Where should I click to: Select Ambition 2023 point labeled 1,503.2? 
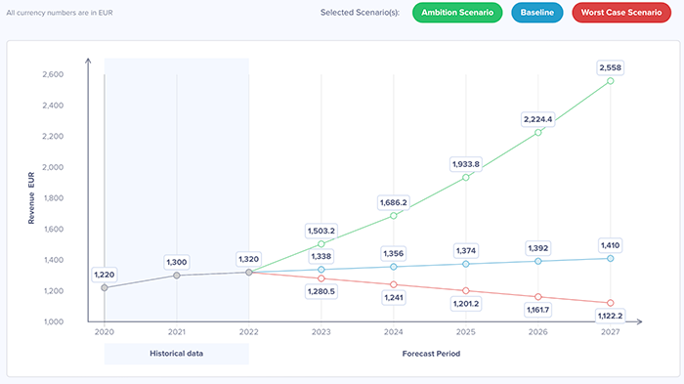tap(321, 244)
